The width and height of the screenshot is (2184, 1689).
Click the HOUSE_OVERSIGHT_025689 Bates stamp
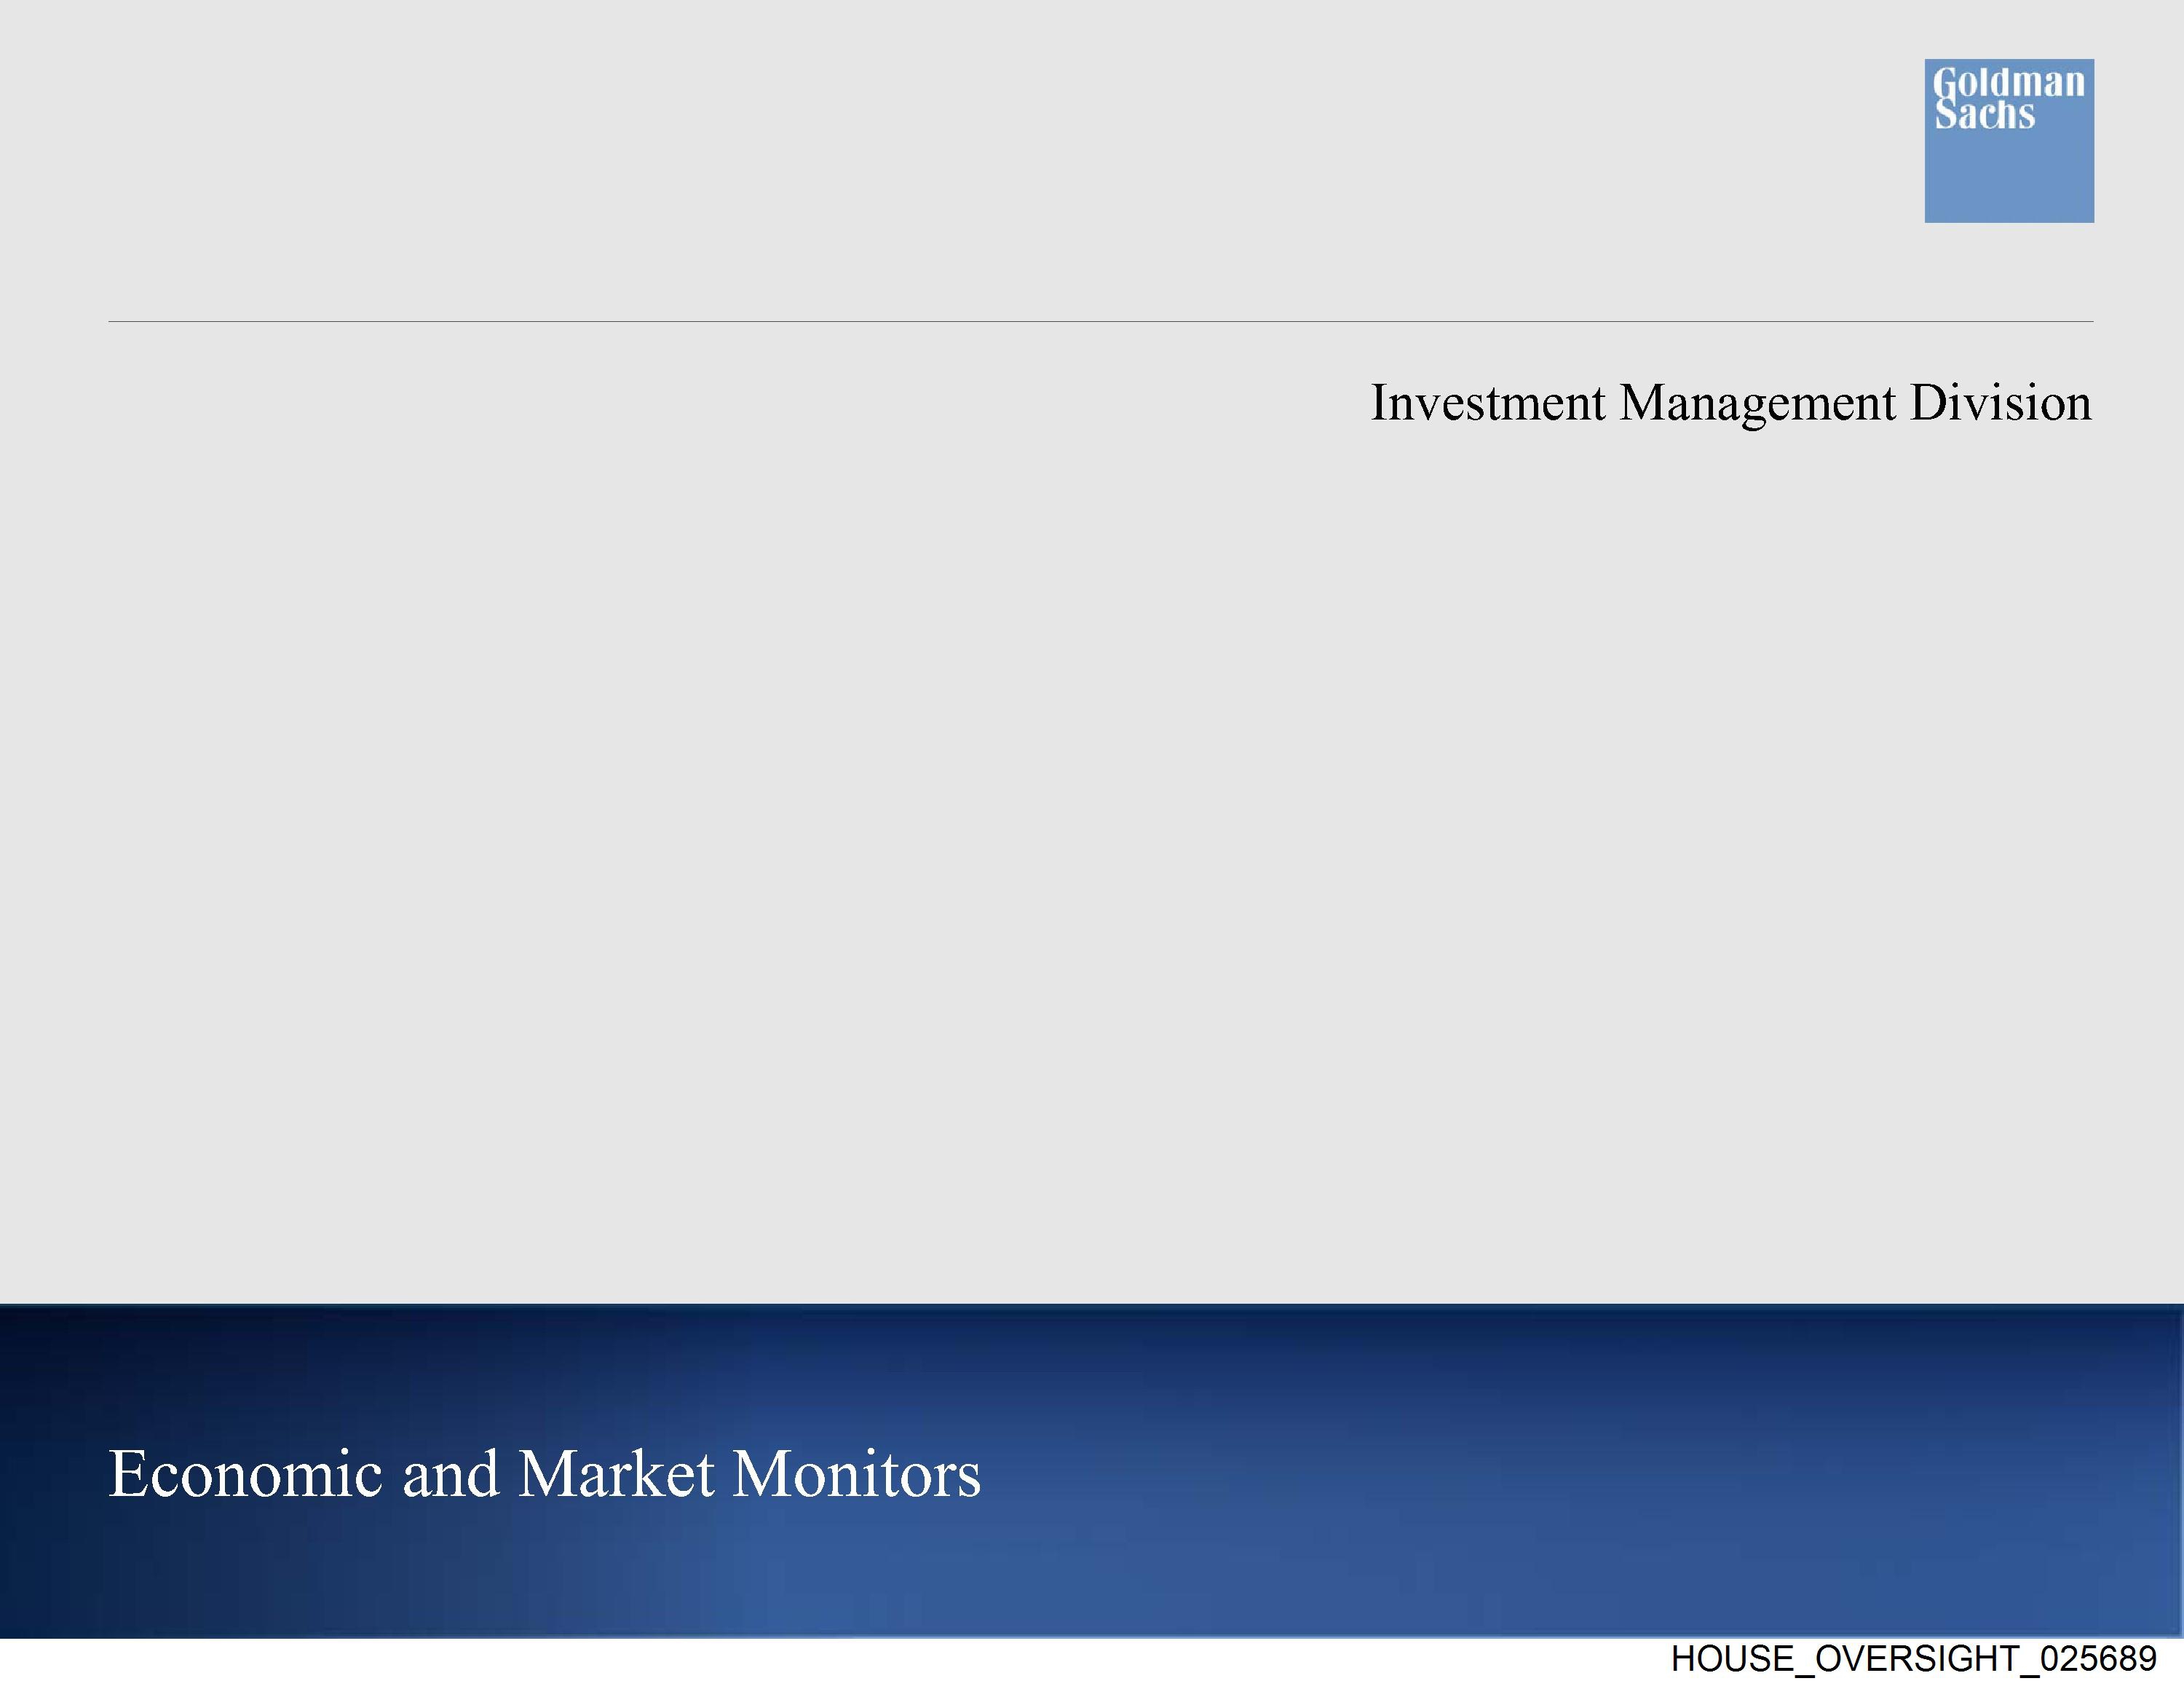pos(1913,1659)
